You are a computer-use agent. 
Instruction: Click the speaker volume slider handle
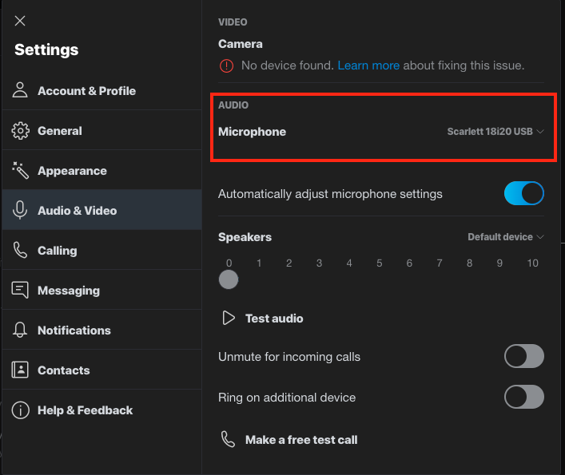[229, 279]
